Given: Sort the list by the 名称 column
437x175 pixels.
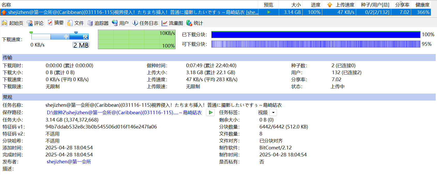Looking at the screenshot, I should pos(129,5).
